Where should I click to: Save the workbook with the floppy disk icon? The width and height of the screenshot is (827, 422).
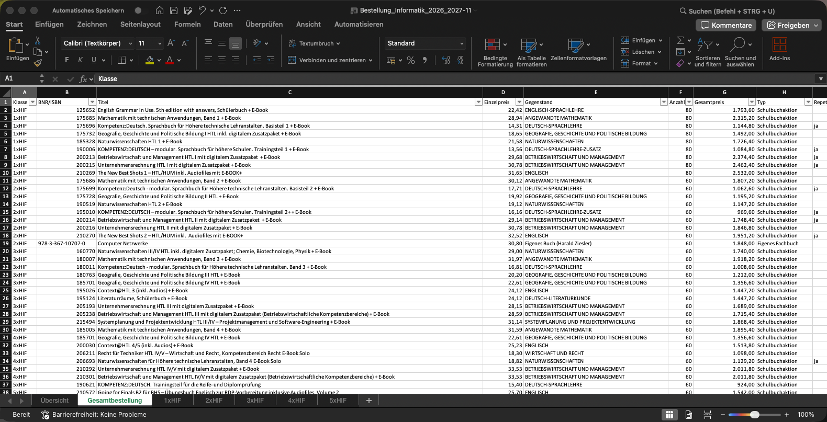coord(174,10)
